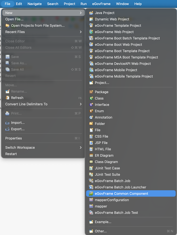Choose the Interface icon
Image resolution: width=177 pixels, height=235 pixels.
coord(91,105)
